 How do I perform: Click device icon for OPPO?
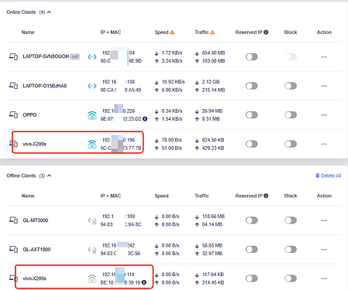pyautogui.click(x=13, y=114)
